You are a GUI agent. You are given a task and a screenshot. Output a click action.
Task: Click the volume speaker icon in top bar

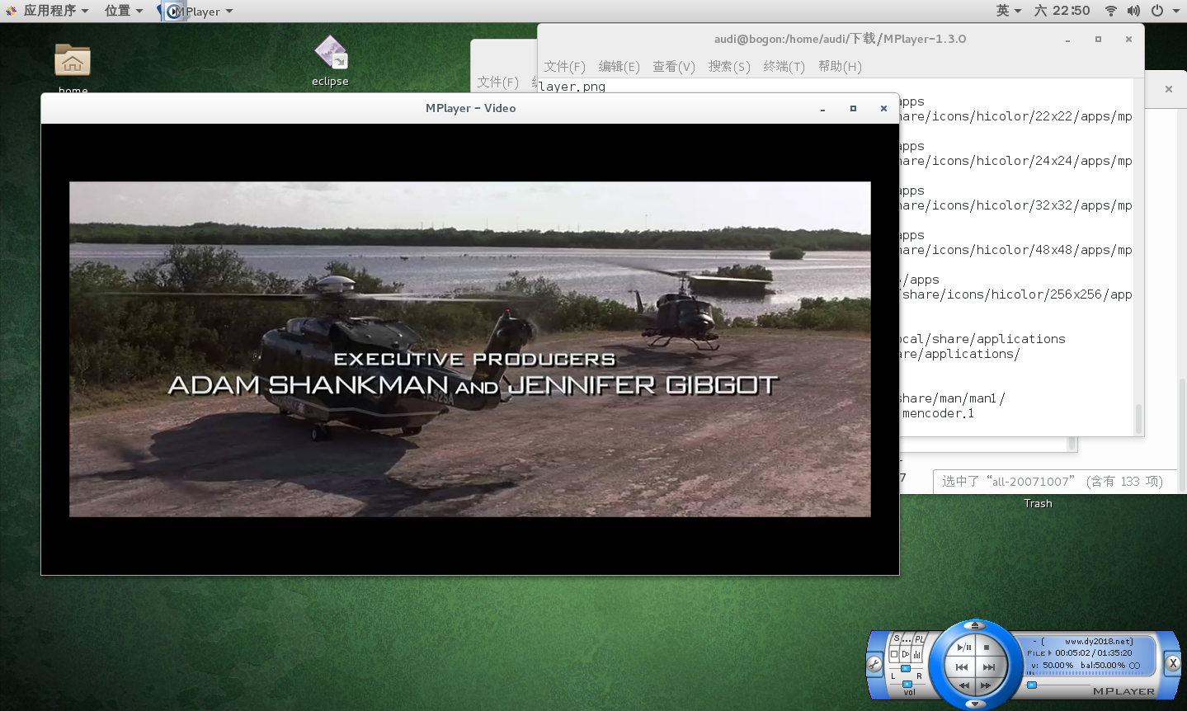click(1133, 11)
